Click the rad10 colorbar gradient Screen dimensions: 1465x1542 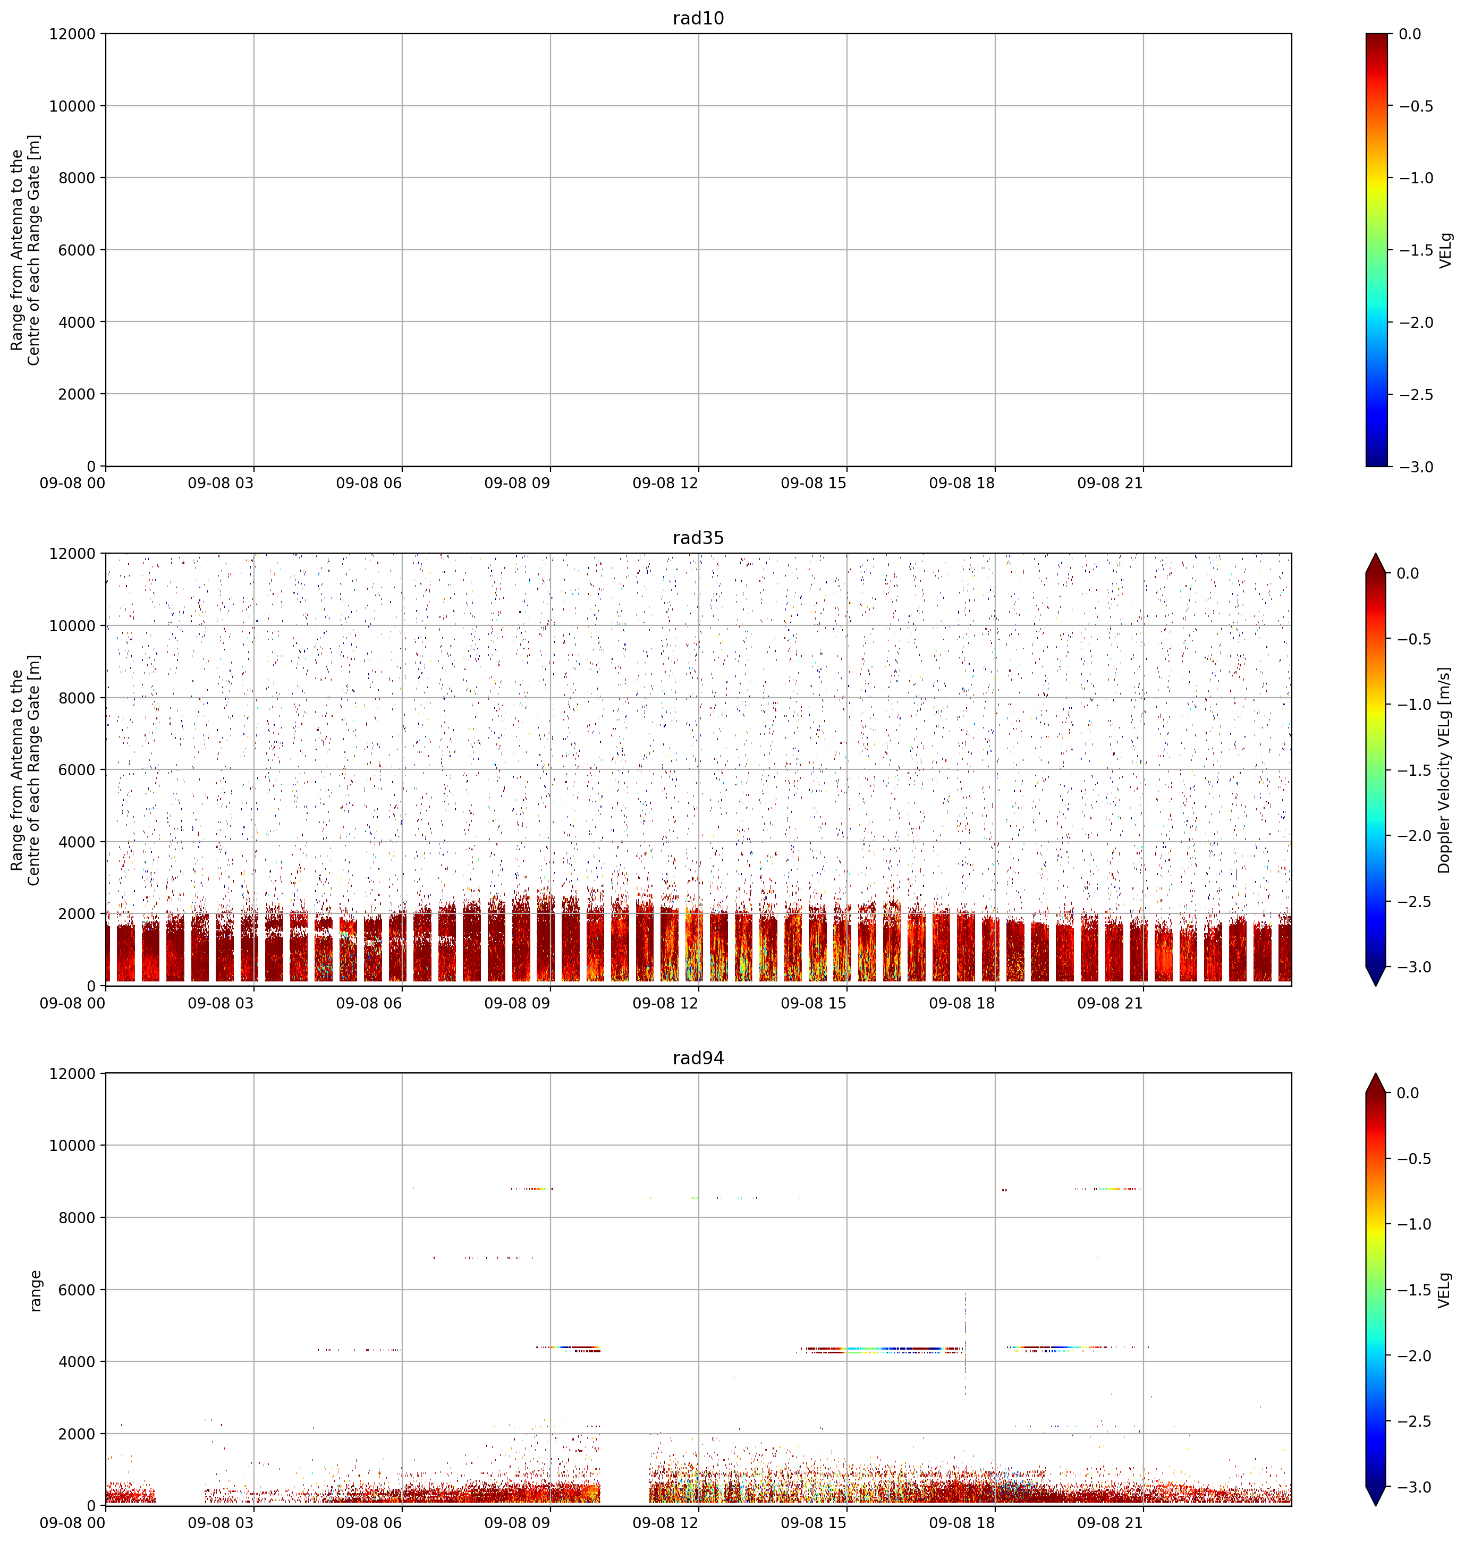tap(1377, 250)
